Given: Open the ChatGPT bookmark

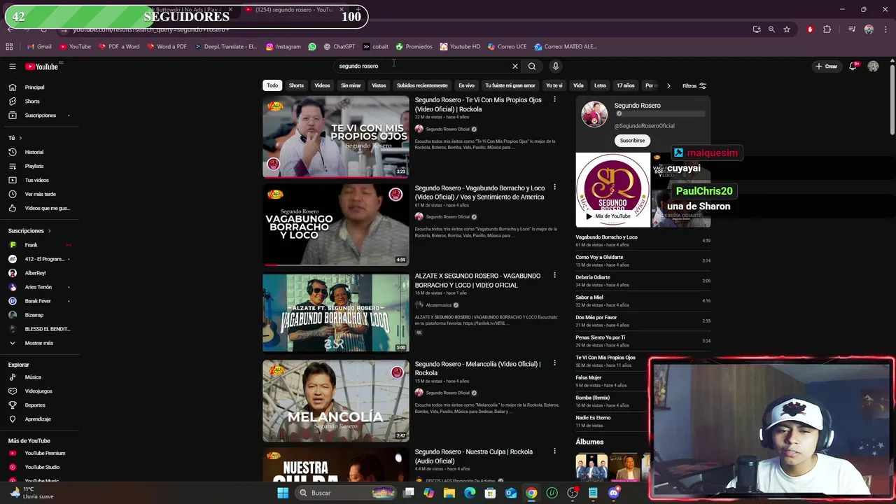Looking at the screenshot, I should (339, 47).
